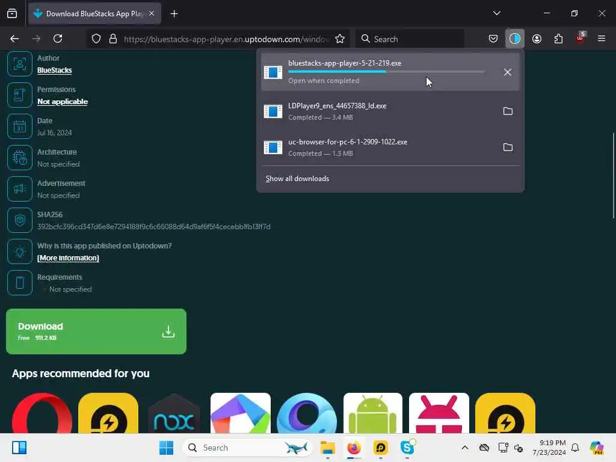Click the page vertical scrollbar
Viewport: 616px width, 462px height.
[613, 176]
